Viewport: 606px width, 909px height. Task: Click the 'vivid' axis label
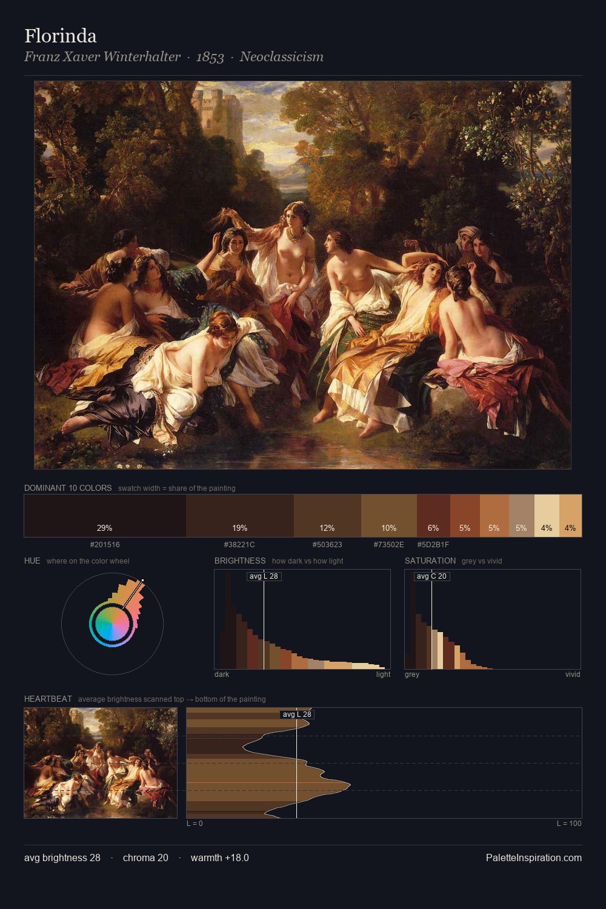[573, 674]
